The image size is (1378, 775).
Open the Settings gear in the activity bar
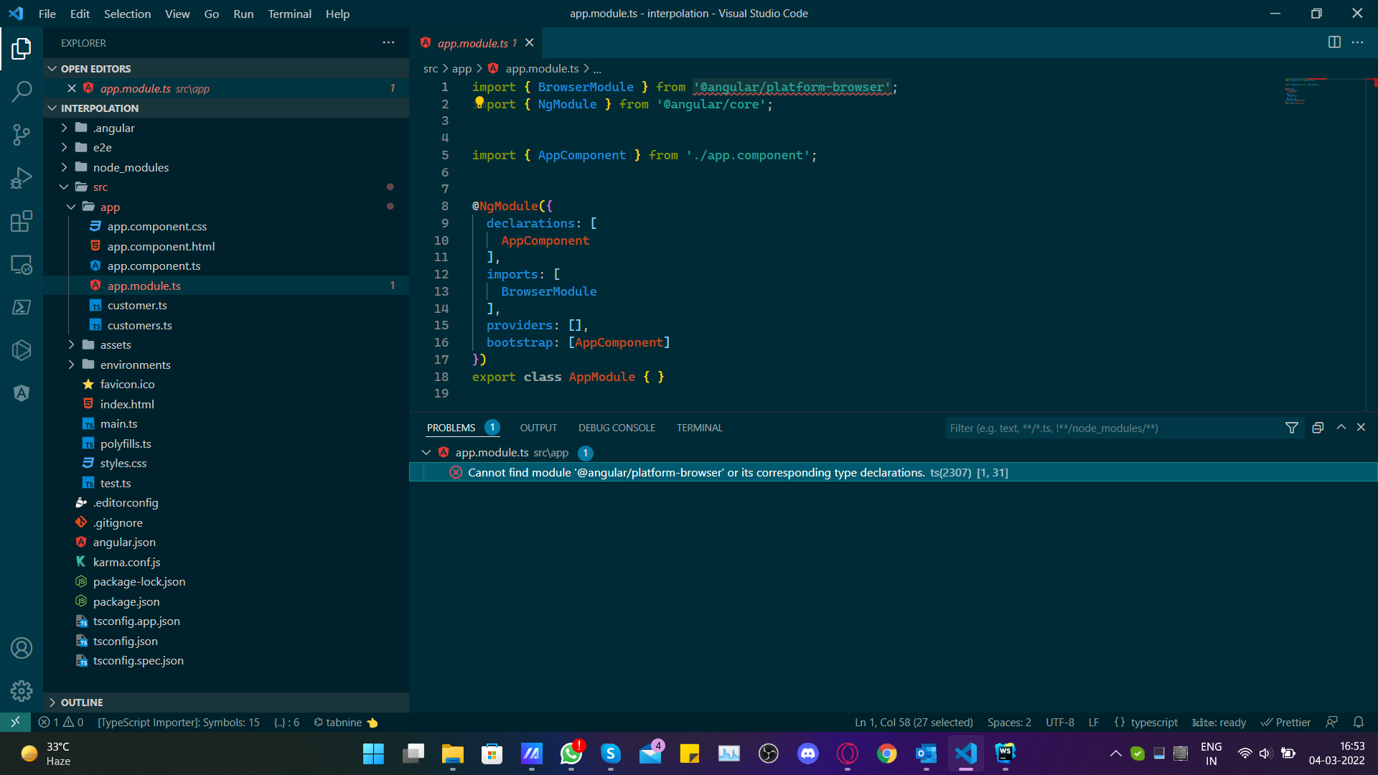[22, 690]
